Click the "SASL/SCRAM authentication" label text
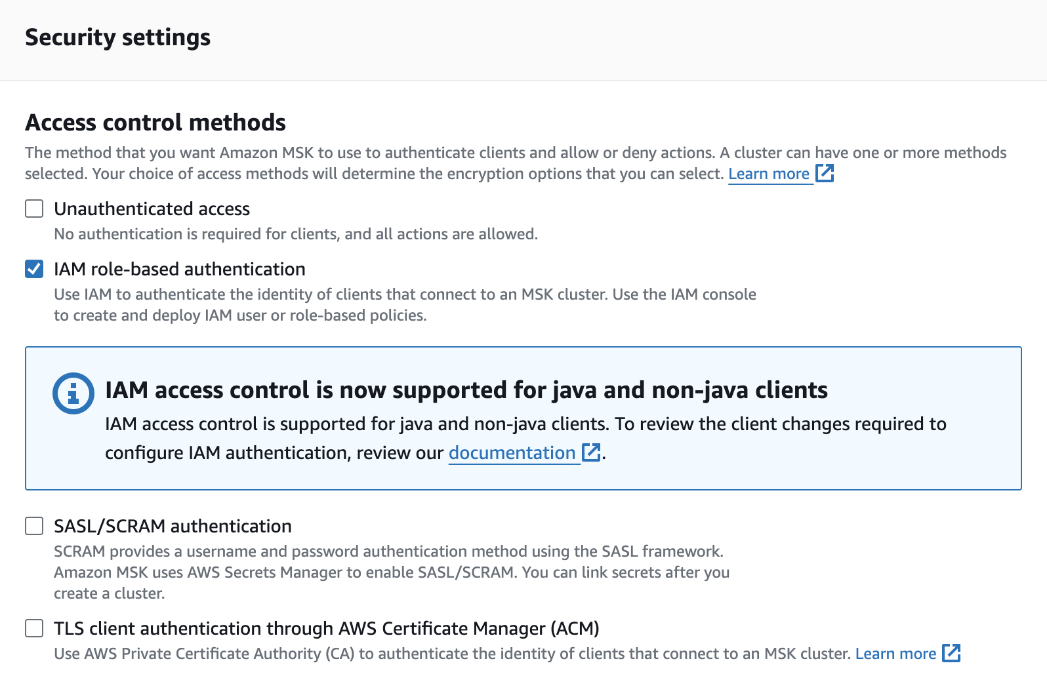This screenshot has height=678, width=1047. pyautogui.click(x=173, y=526)
